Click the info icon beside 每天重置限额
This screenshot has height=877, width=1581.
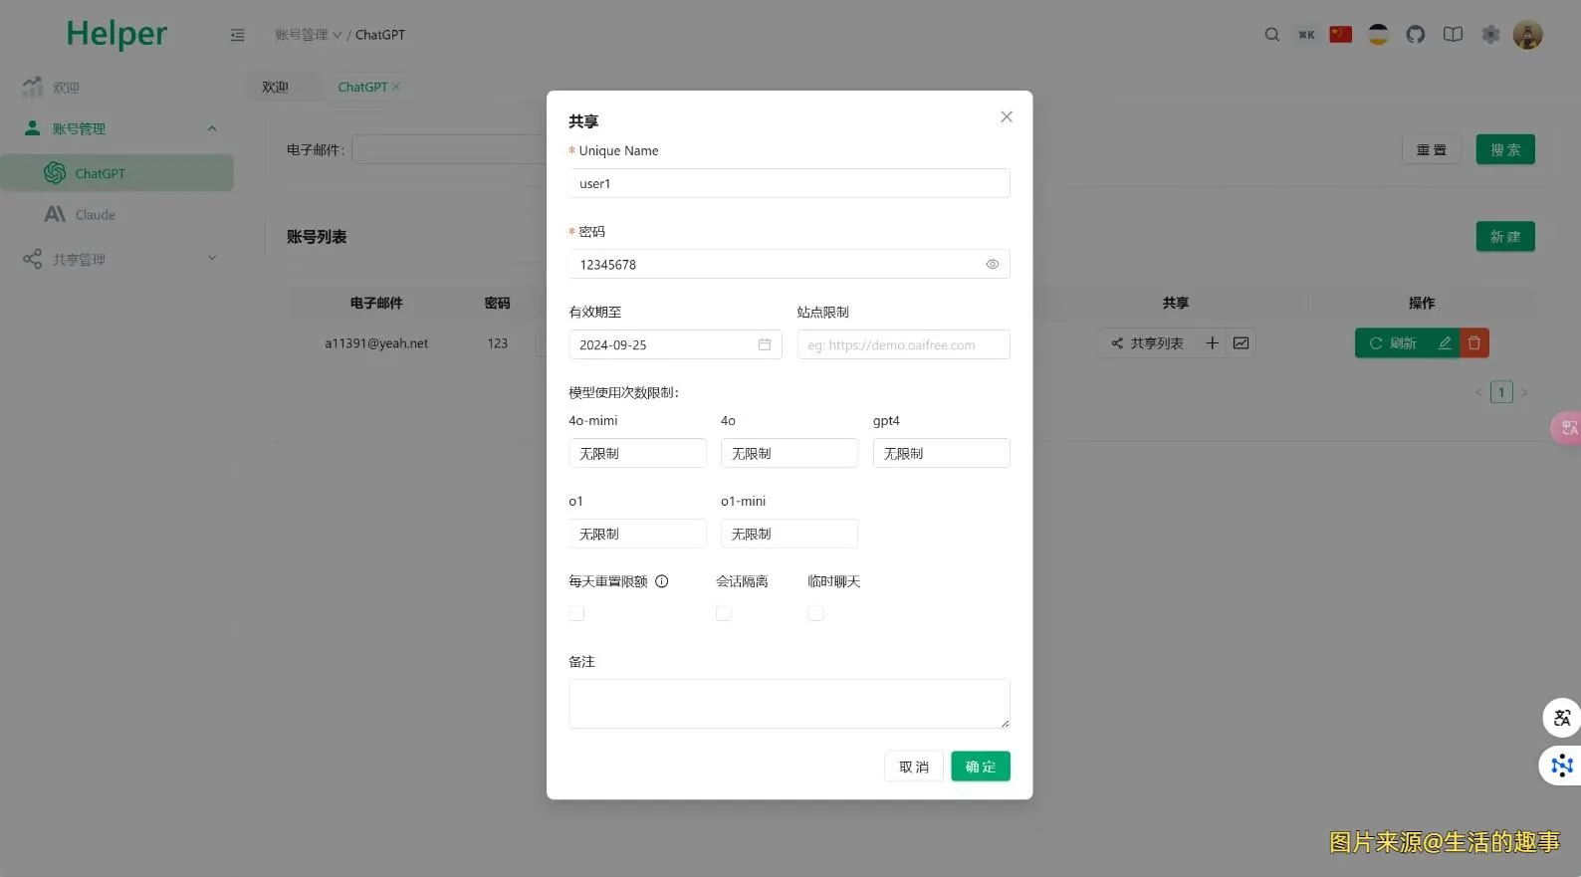click(x=662, y=581)
